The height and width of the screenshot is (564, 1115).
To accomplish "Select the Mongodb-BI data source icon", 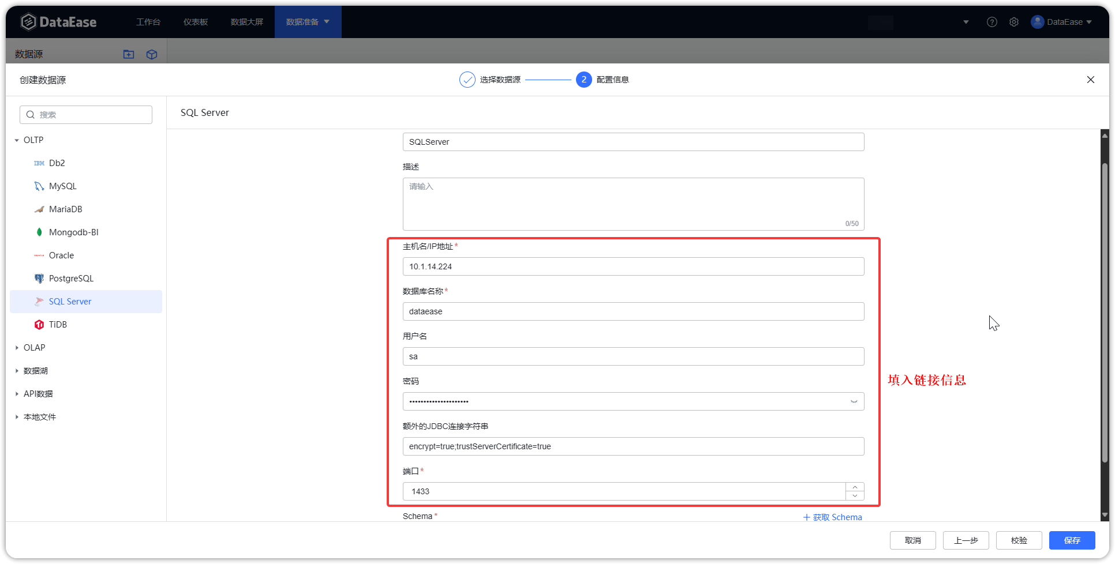I will point(39,232).
